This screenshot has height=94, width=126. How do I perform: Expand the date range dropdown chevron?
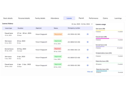point(92,24)
